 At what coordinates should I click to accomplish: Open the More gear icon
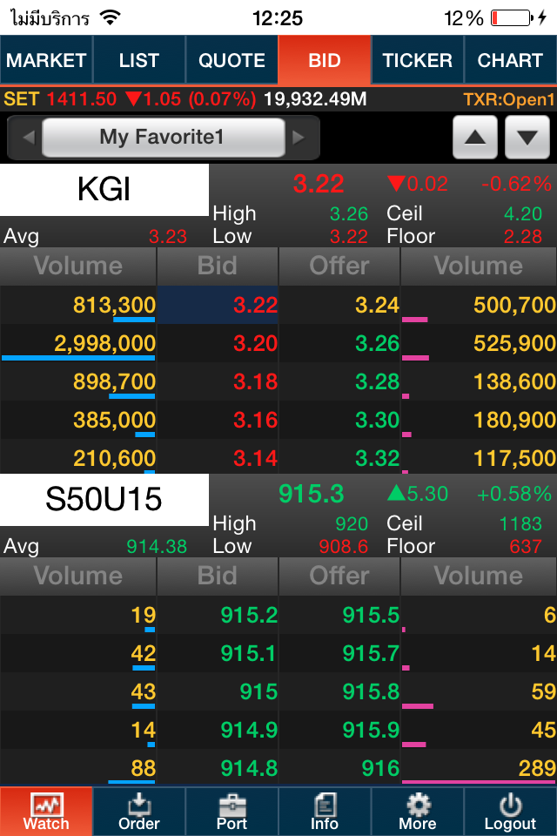[x=418, y=805]
